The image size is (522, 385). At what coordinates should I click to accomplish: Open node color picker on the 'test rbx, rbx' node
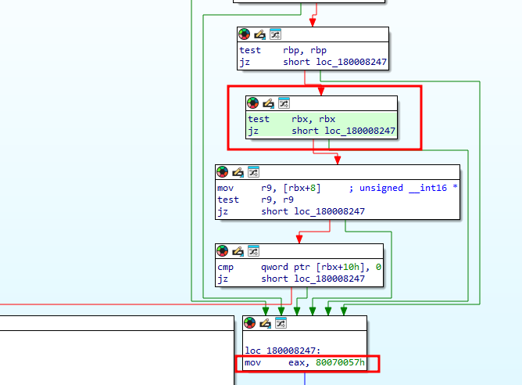[253, 103]
